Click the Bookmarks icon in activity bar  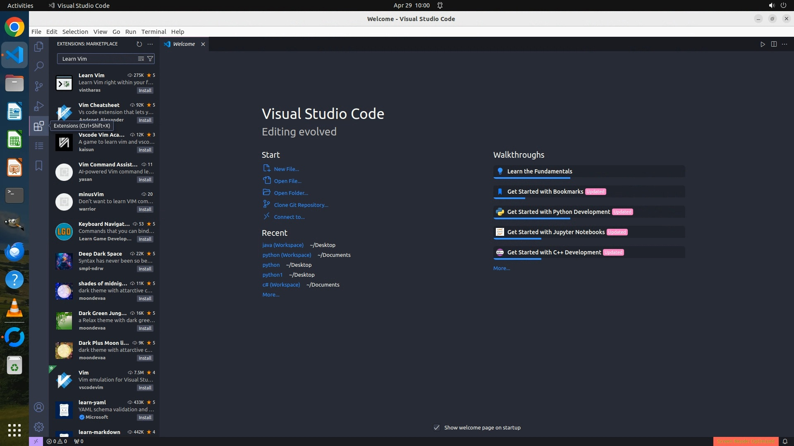click(x=39, y=166)
